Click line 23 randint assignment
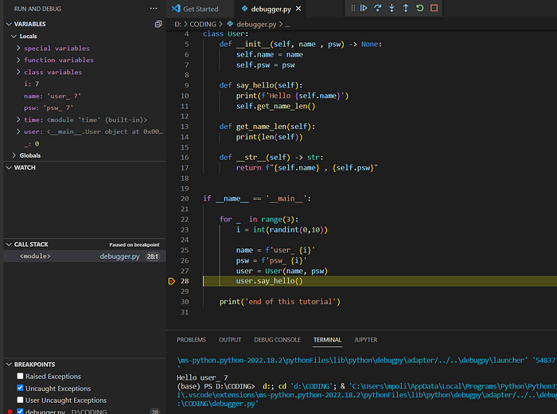Viewport: 557px width, 414px height. click(x=282, y=229)
